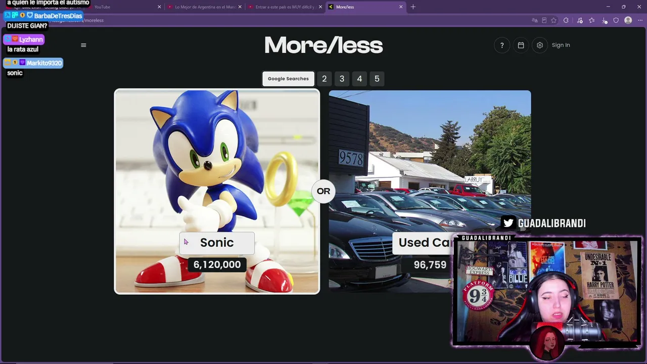Switch to the YouTube tab
Viewport: 647px width, 364px height.
tap(124, 7)
